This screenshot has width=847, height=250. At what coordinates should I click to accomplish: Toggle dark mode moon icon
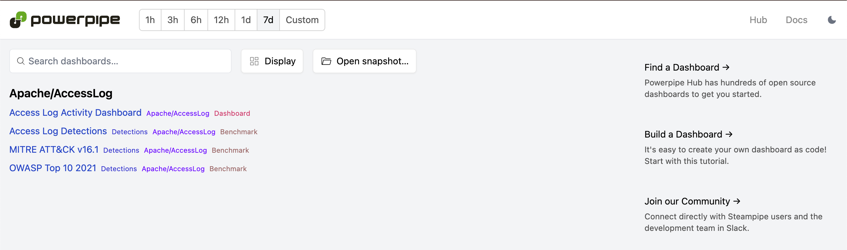[x=832, y=20]
